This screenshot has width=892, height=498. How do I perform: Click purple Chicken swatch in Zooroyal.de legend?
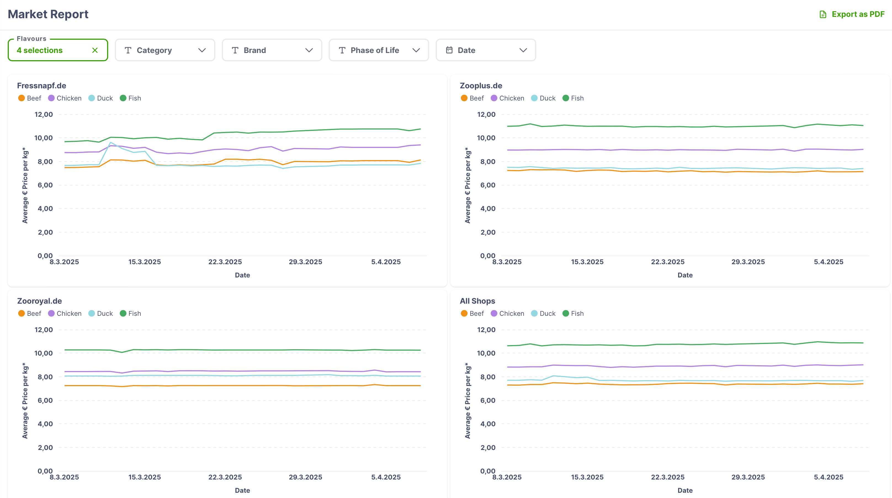click(51, 313)
